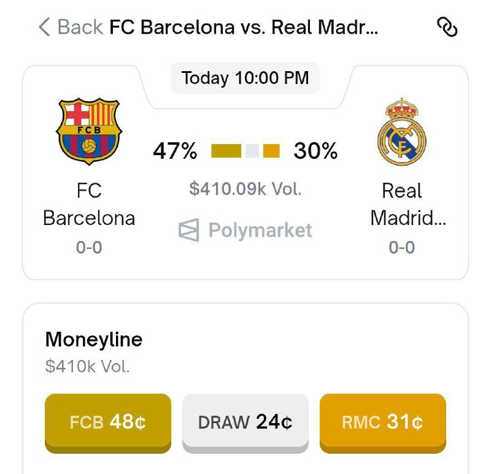491x474 pixels.
Task: Go Back using the Back label
Action: tap(80, 27)
